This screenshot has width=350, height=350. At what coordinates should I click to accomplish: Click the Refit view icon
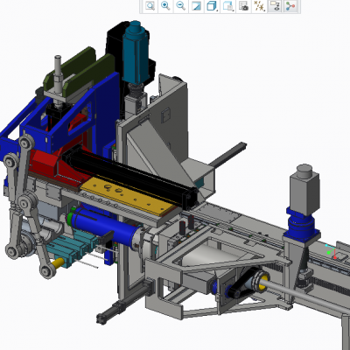pos(150,6)
